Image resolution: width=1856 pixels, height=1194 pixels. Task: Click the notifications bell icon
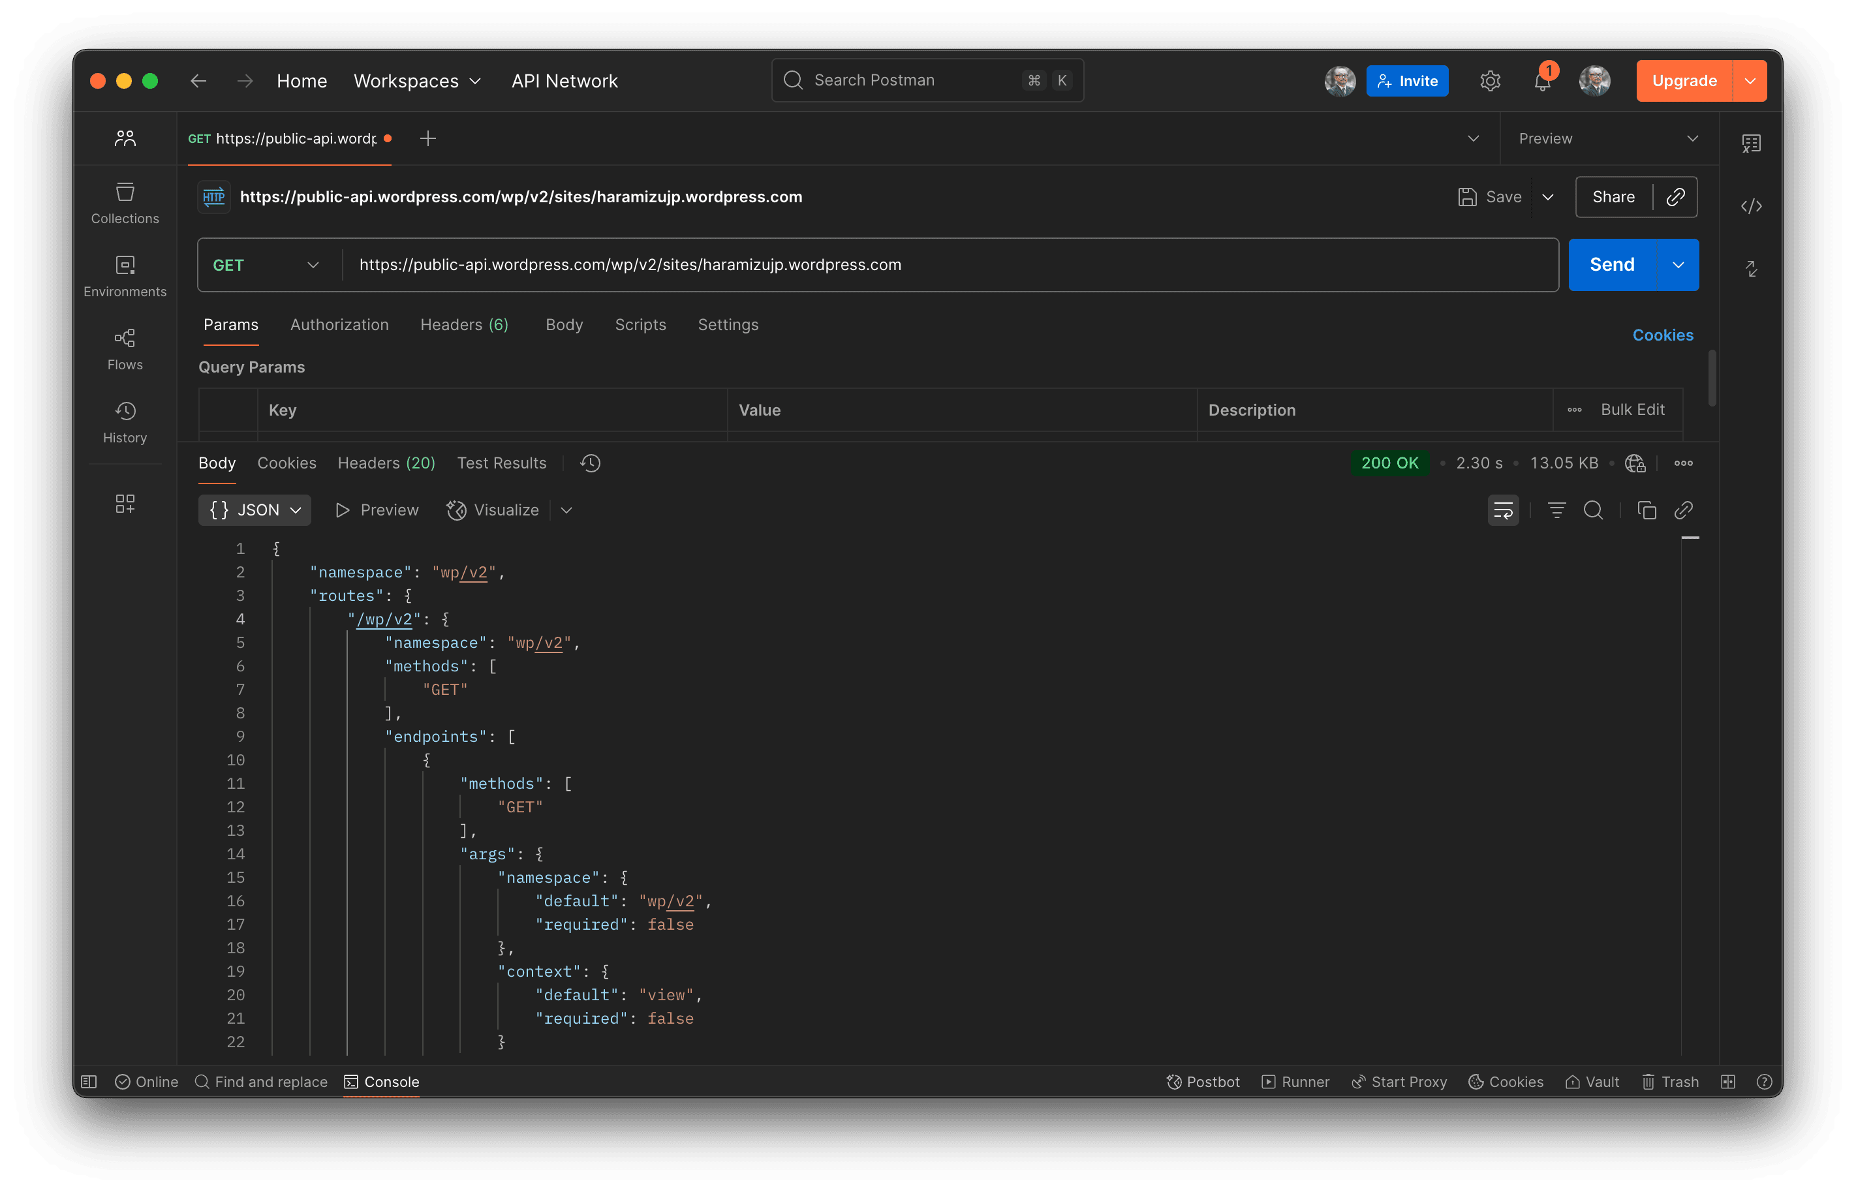[x=1542, y=82]
